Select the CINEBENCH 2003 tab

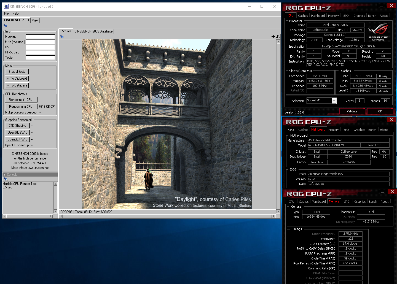17,20
